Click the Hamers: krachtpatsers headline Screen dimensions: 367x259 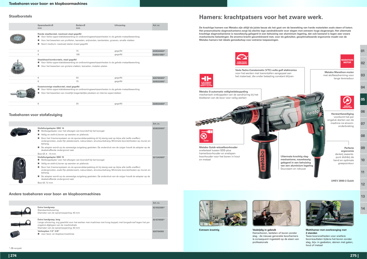click(x=261, y=17)
